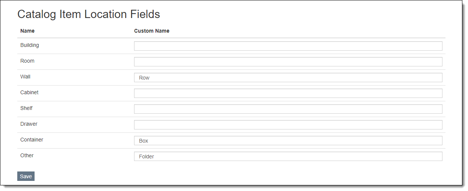Click the Wall field containing Row
The image size is (468, 191).
point(288,78)
